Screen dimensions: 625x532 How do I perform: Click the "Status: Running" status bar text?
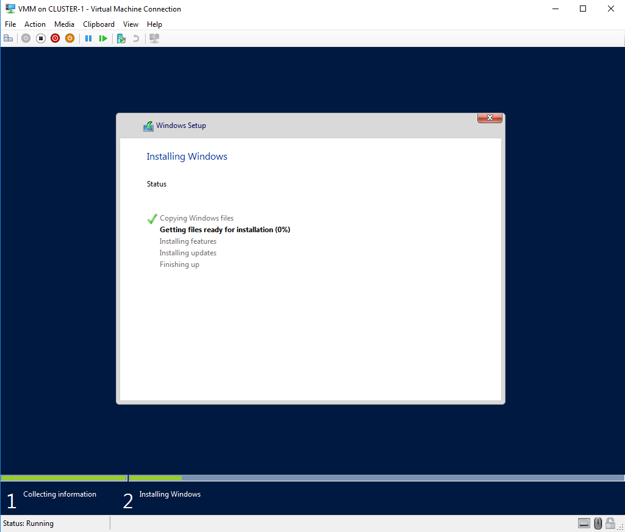(28, 523)
